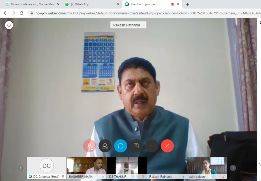
Task: Select the Event is in progress tab
Action: pyautogui.click(x=152, y=4)
